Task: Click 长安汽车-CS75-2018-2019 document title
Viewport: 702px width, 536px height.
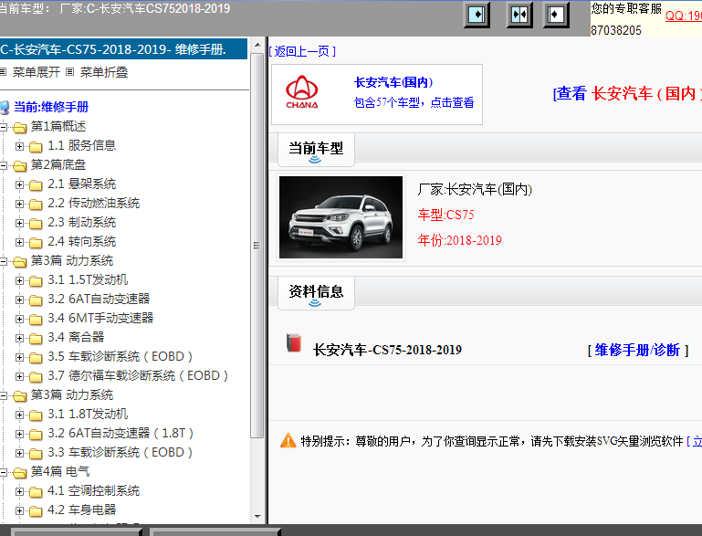Action: [387, 350]
